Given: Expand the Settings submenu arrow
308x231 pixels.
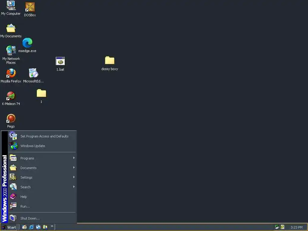Looking at the screenshot, I should pos(74,177).
